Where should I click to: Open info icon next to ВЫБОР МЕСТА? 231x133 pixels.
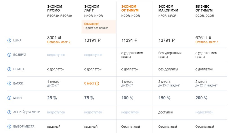click(x=9, y=127)
